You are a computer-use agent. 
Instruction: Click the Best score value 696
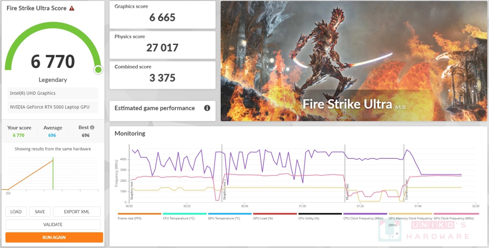(86, 135)
